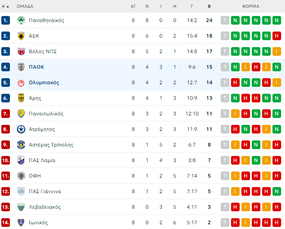Sort standings by points column Β
Screen dimensions: 285x229
pos(209,6)
